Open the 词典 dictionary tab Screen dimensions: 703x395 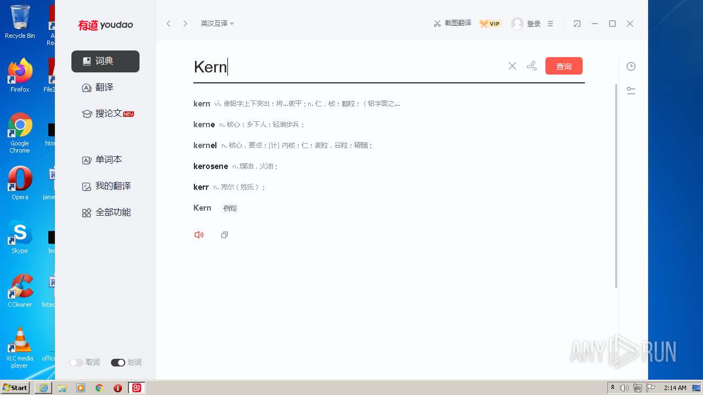coord(105,61)
